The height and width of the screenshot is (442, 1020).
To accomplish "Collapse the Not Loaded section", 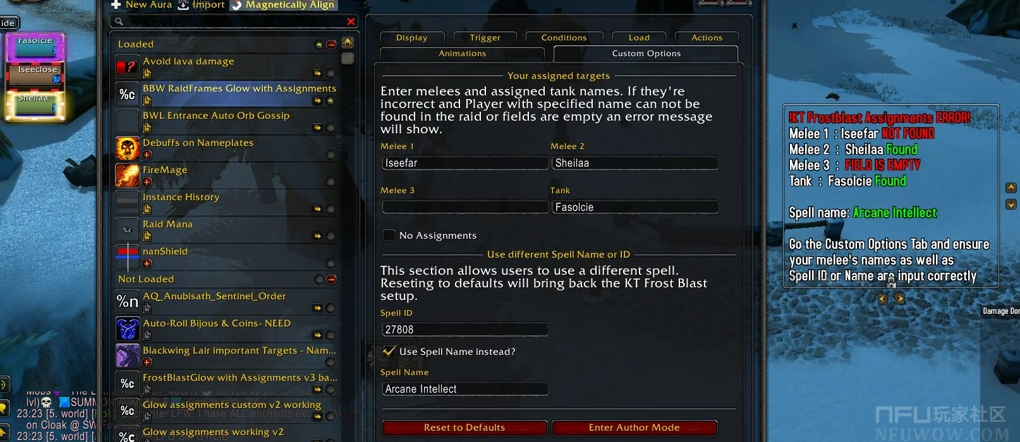I will pos(331,279).
